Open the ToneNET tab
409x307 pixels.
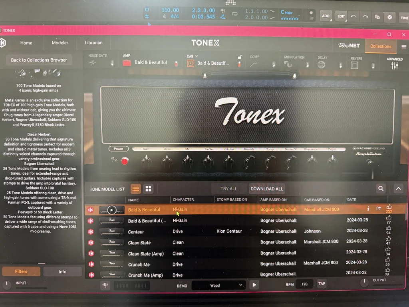click(348, 46)
